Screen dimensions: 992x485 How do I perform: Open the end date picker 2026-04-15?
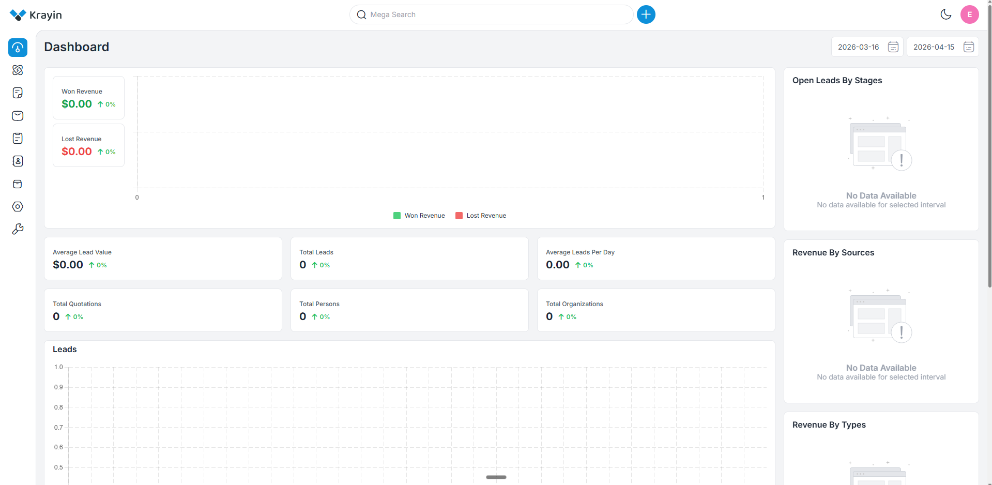(x=942, y=47)
